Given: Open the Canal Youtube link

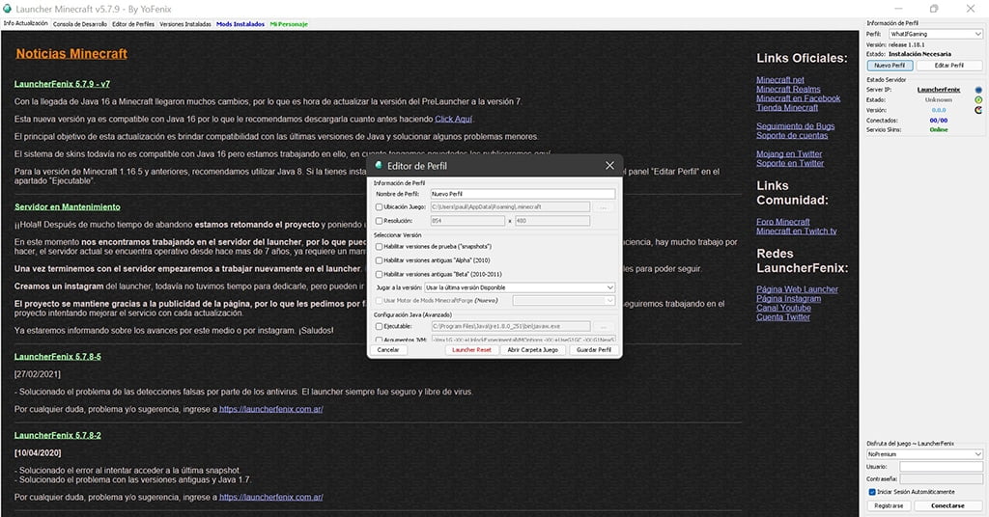Looking at the screenshot, I should 783,308.
